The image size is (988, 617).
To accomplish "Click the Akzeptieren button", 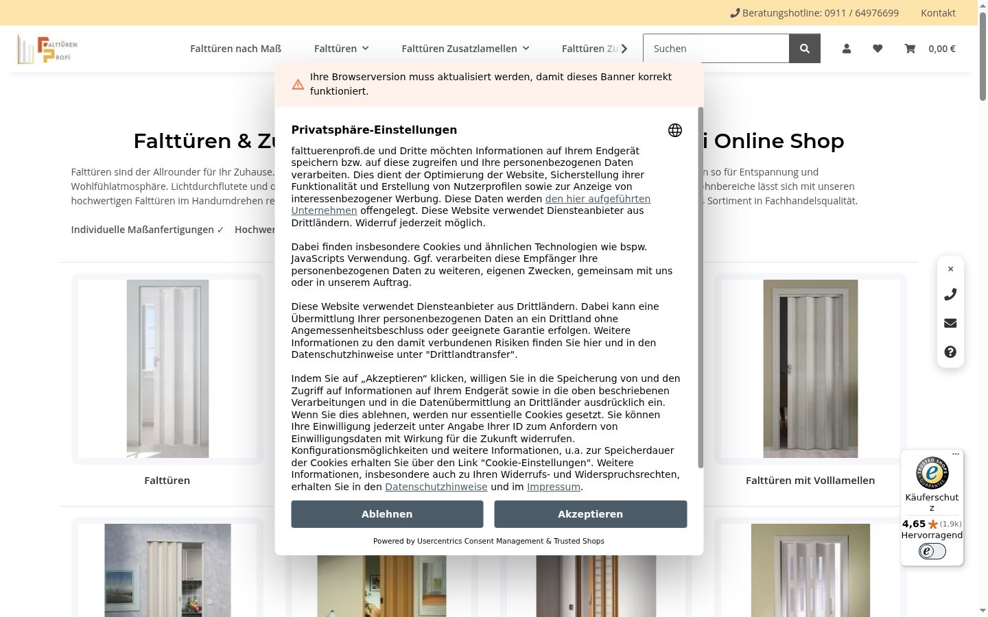I will (590, 514).
